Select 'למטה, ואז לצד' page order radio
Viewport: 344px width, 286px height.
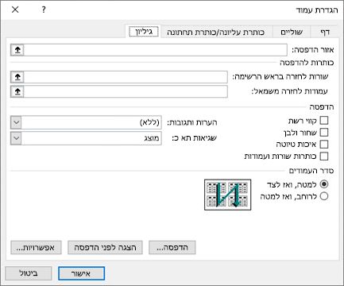coord(324,184)
